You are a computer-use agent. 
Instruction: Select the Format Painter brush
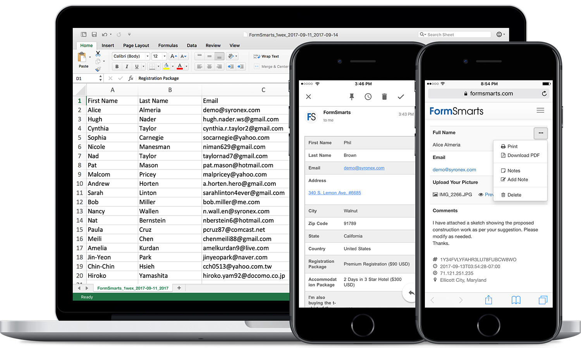[98, 69]
